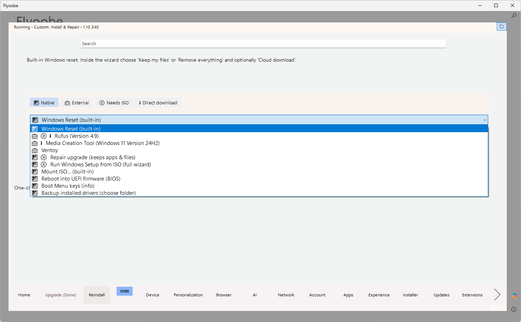Focus the Search input field
Image resolution: width=521 pixels, height=322 pixels.
(x=264, y=43)
